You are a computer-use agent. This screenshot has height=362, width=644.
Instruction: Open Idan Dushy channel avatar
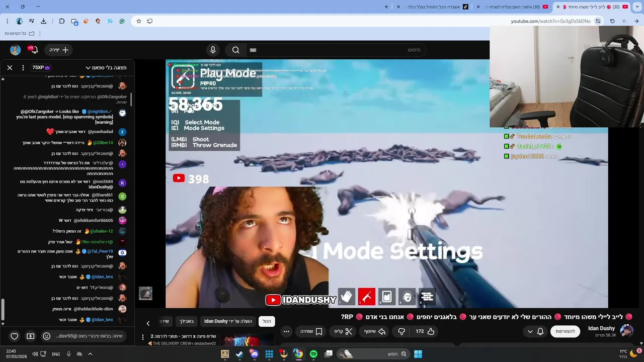tap(626, 331)
